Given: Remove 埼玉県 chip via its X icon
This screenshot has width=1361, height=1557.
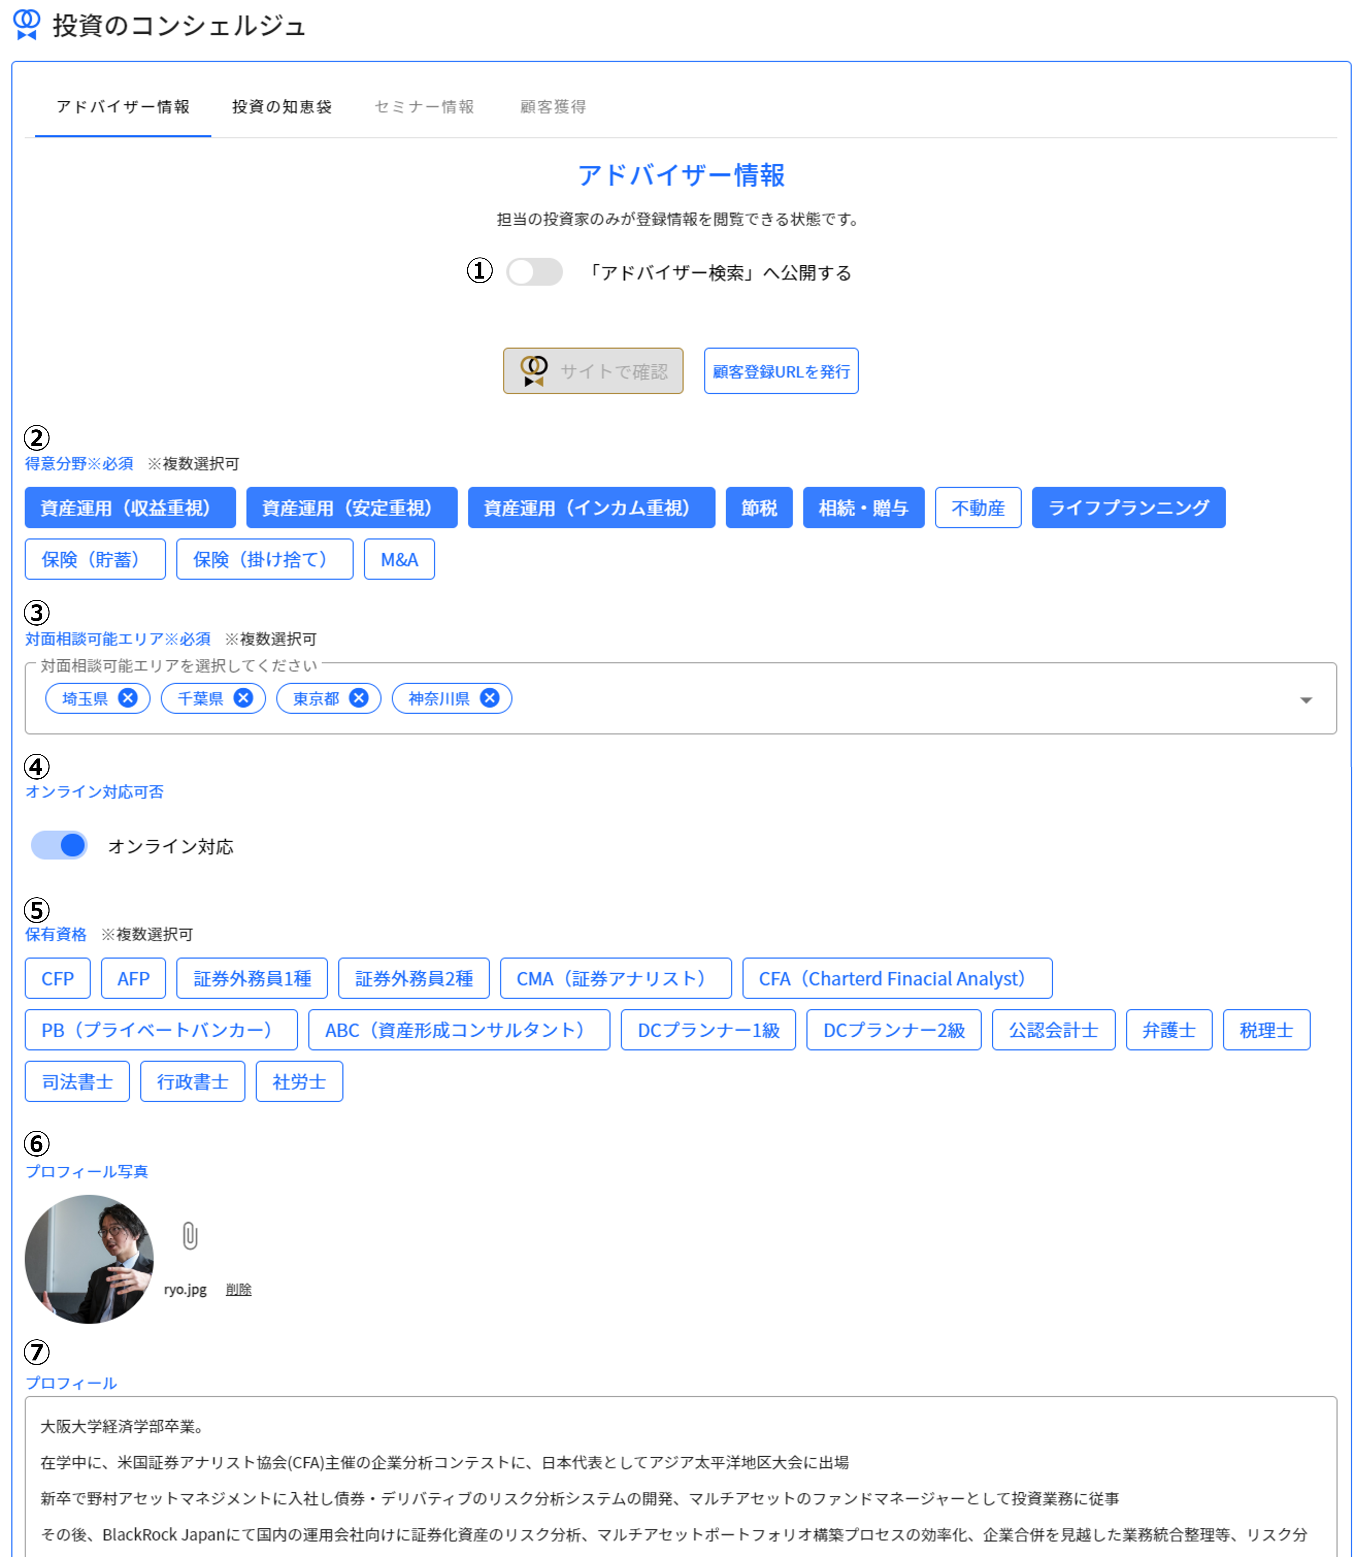Looking at the screenshot, I should pyautogui.click(x=128, y=698).
